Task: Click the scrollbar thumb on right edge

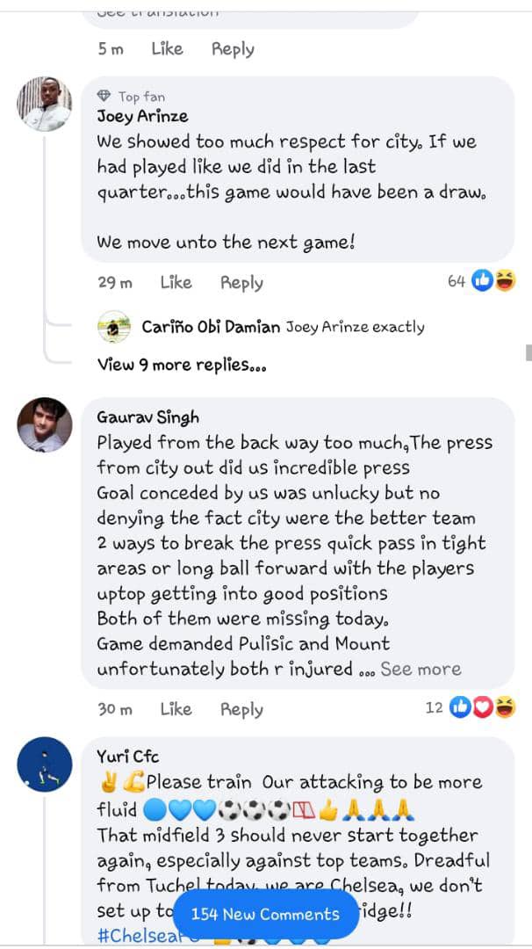Action: [x=529, y=352]
